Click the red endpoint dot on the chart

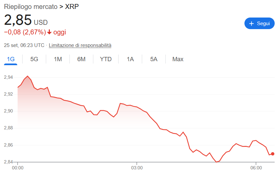273,154
